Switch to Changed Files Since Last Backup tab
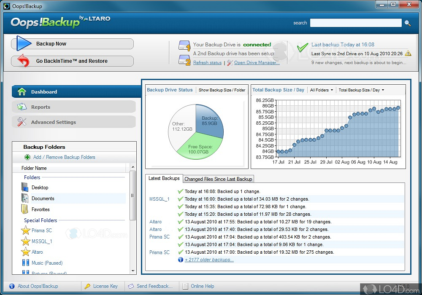The width and height of the screenshot is (422, 295). coord(218,179)
